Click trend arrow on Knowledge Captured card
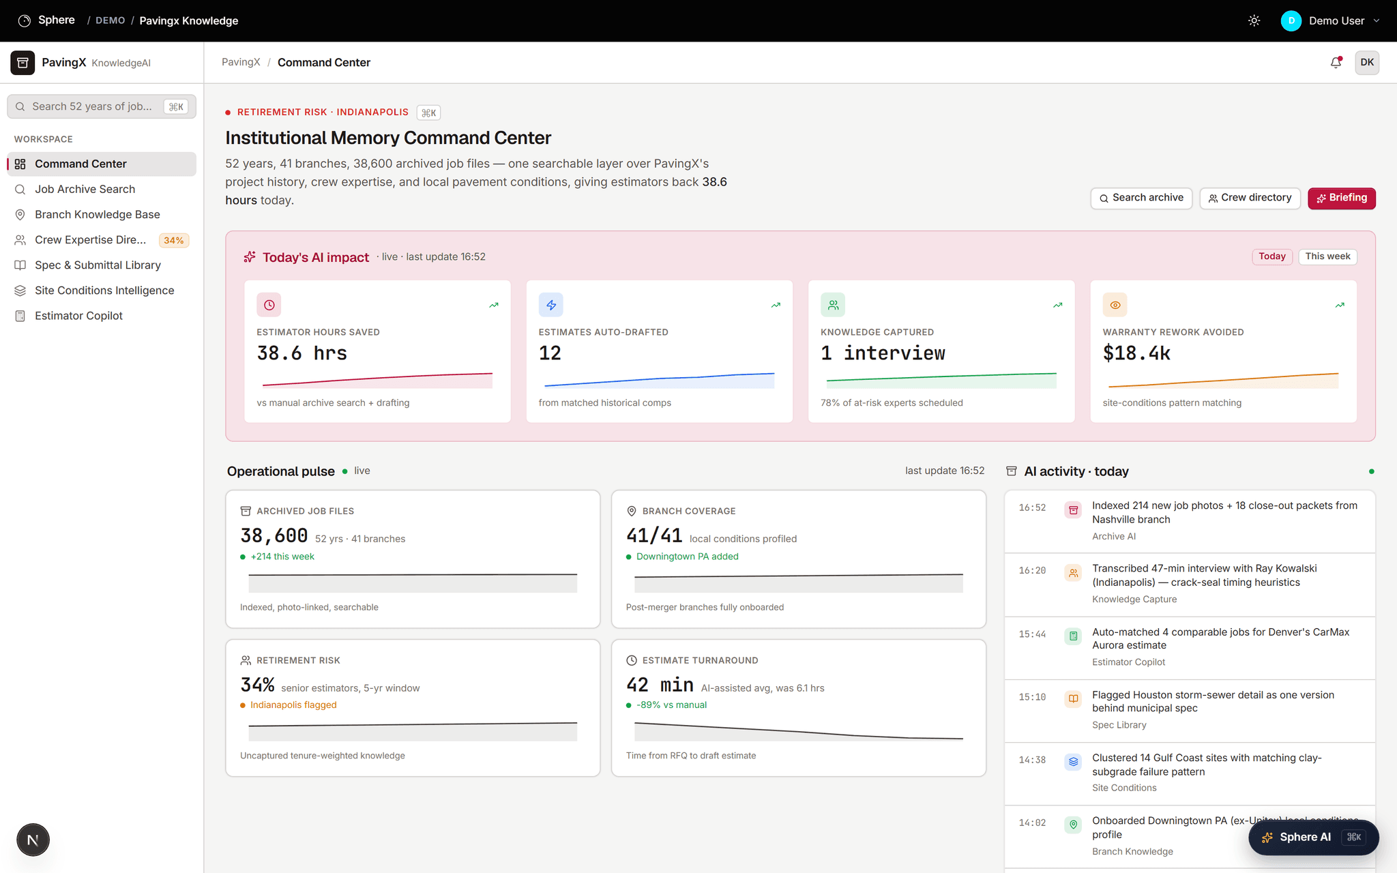1397x873 pixels. click(1057, 305)
